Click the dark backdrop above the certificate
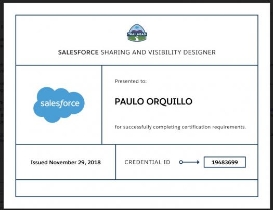This screenshot has width=273, height=210. click(x=136, y=1)
